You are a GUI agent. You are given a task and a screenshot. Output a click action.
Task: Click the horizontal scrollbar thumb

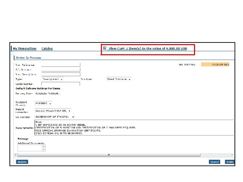(x=109, y=155)
